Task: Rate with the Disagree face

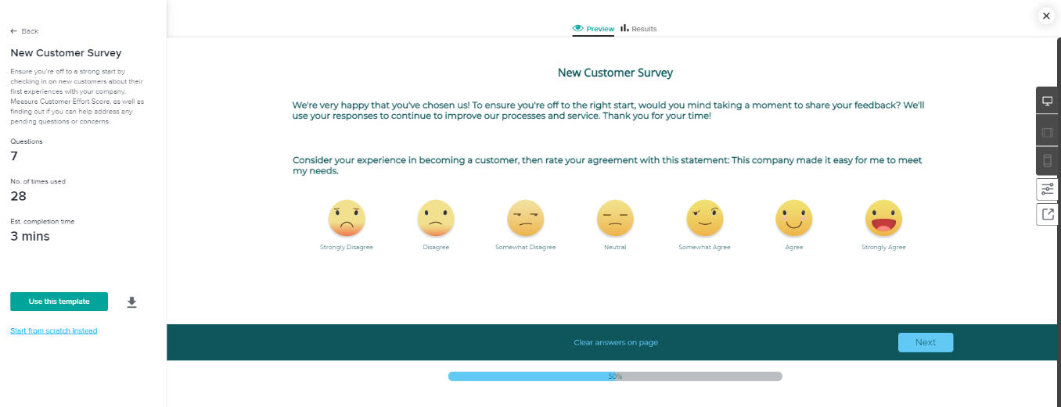Action: (x=436, y=219)
